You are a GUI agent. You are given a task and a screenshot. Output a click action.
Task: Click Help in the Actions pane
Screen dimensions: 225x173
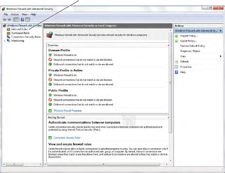point(183,72)
